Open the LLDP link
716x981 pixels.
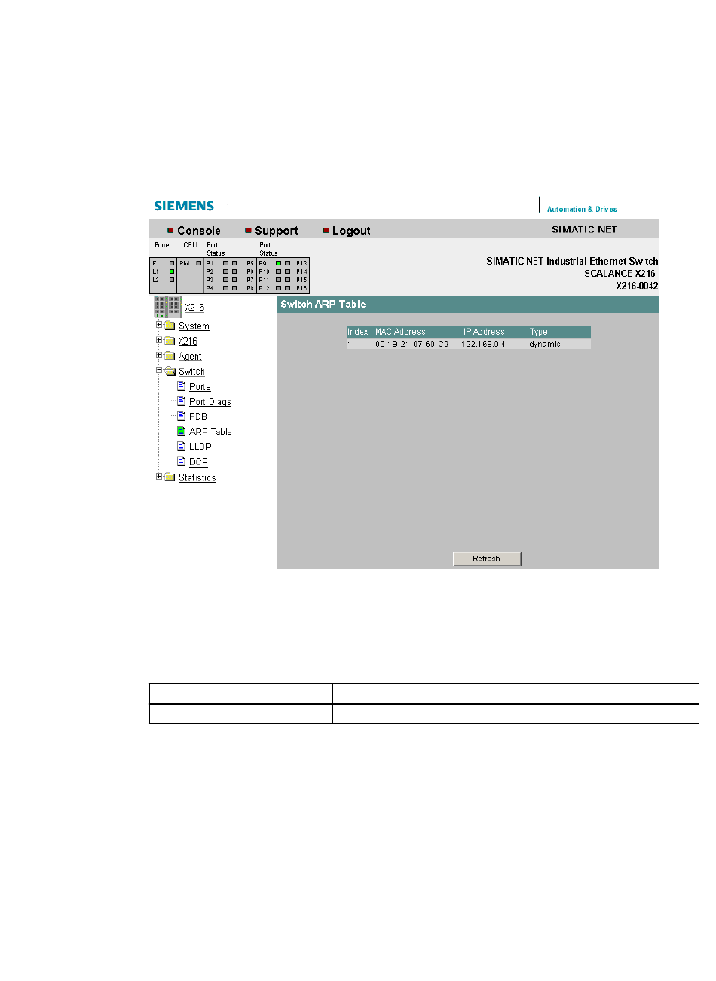pos(200,447)
